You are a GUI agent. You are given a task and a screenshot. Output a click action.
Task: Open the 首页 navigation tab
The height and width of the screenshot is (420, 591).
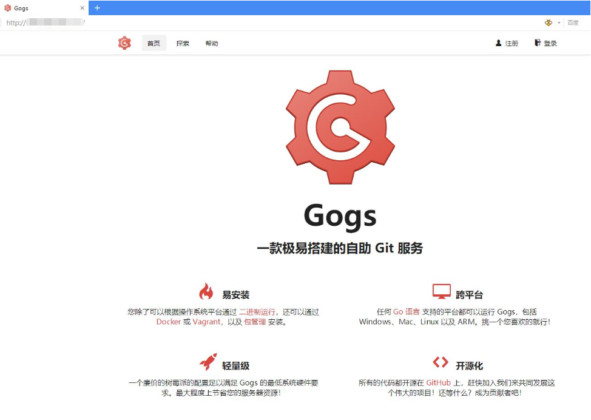[x=154, y=43]
